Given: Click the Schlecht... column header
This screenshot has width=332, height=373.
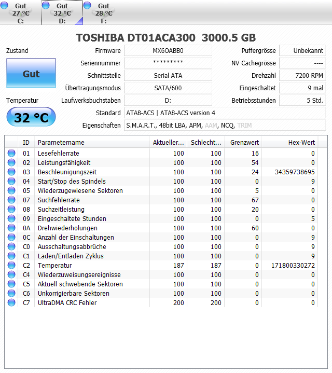Looking at the screenshot, I should coord(206,143).
